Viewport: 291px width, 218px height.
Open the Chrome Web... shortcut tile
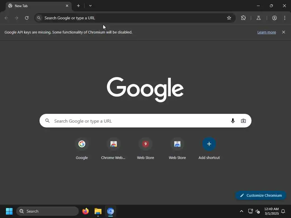[x=113, y=149]
